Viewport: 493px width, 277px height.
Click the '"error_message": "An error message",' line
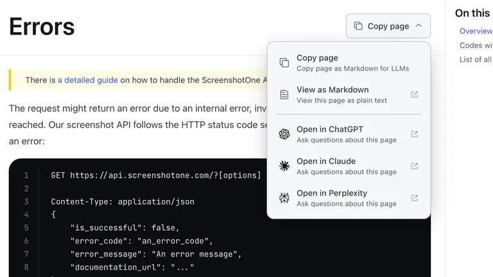(x=156, y=254)
